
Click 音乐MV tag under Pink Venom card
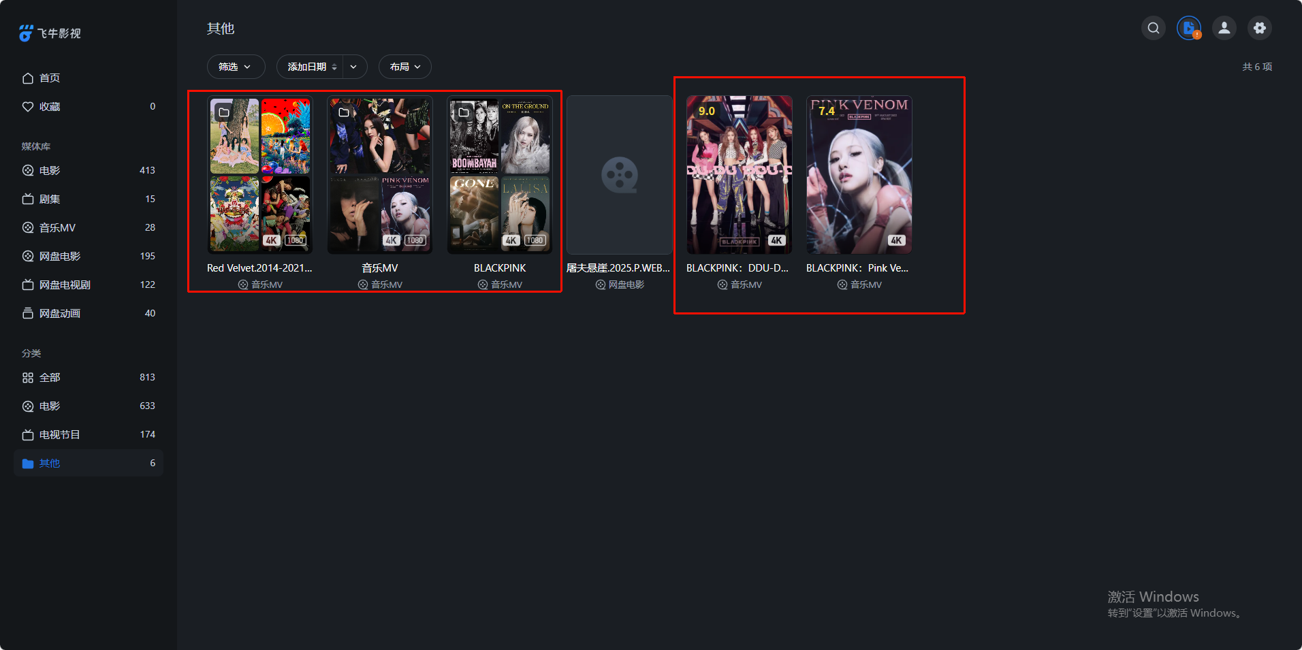pyautogui.click(x=859, y=285)
